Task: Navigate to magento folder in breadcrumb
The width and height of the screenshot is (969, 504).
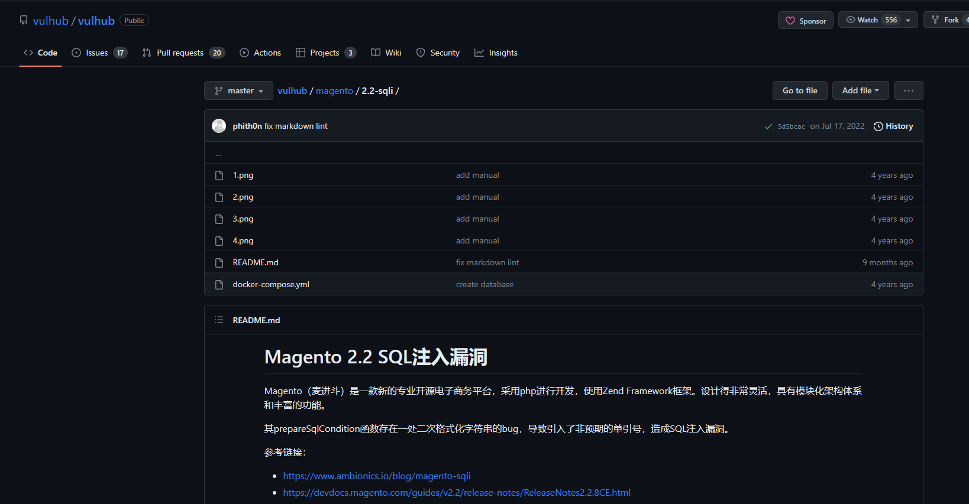Action: point(334,90)
